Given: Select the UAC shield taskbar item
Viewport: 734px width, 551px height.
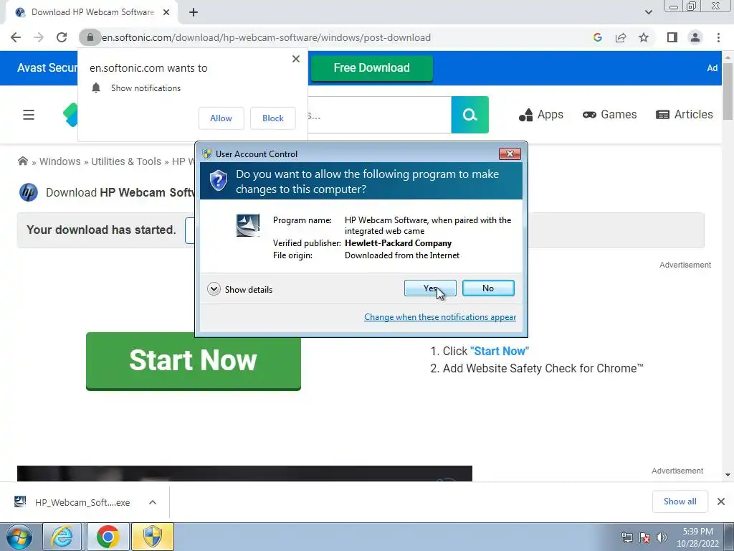Looking at the screenshot, I should click(x=153, y=537).
